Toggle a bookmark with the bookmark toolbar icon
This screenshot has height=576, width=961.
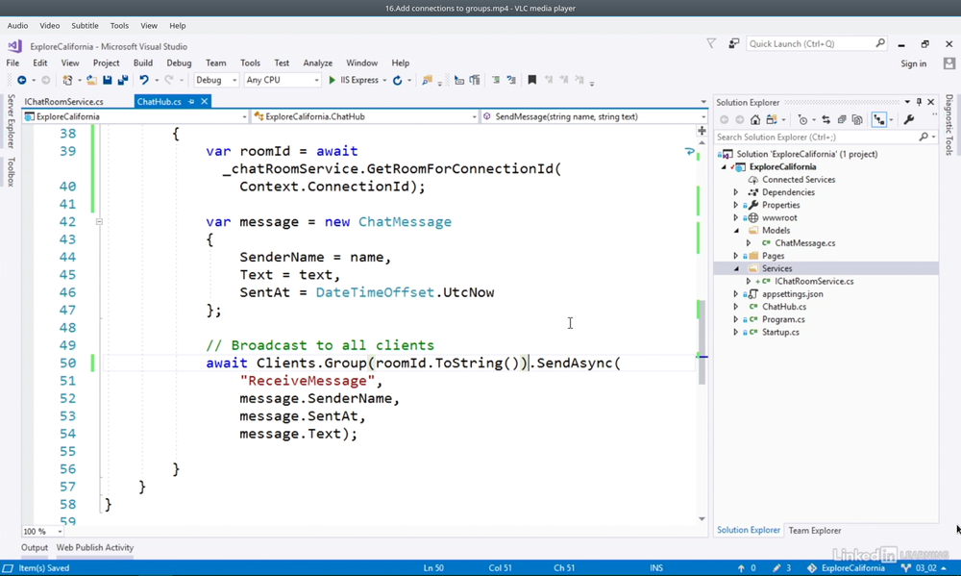532,81
